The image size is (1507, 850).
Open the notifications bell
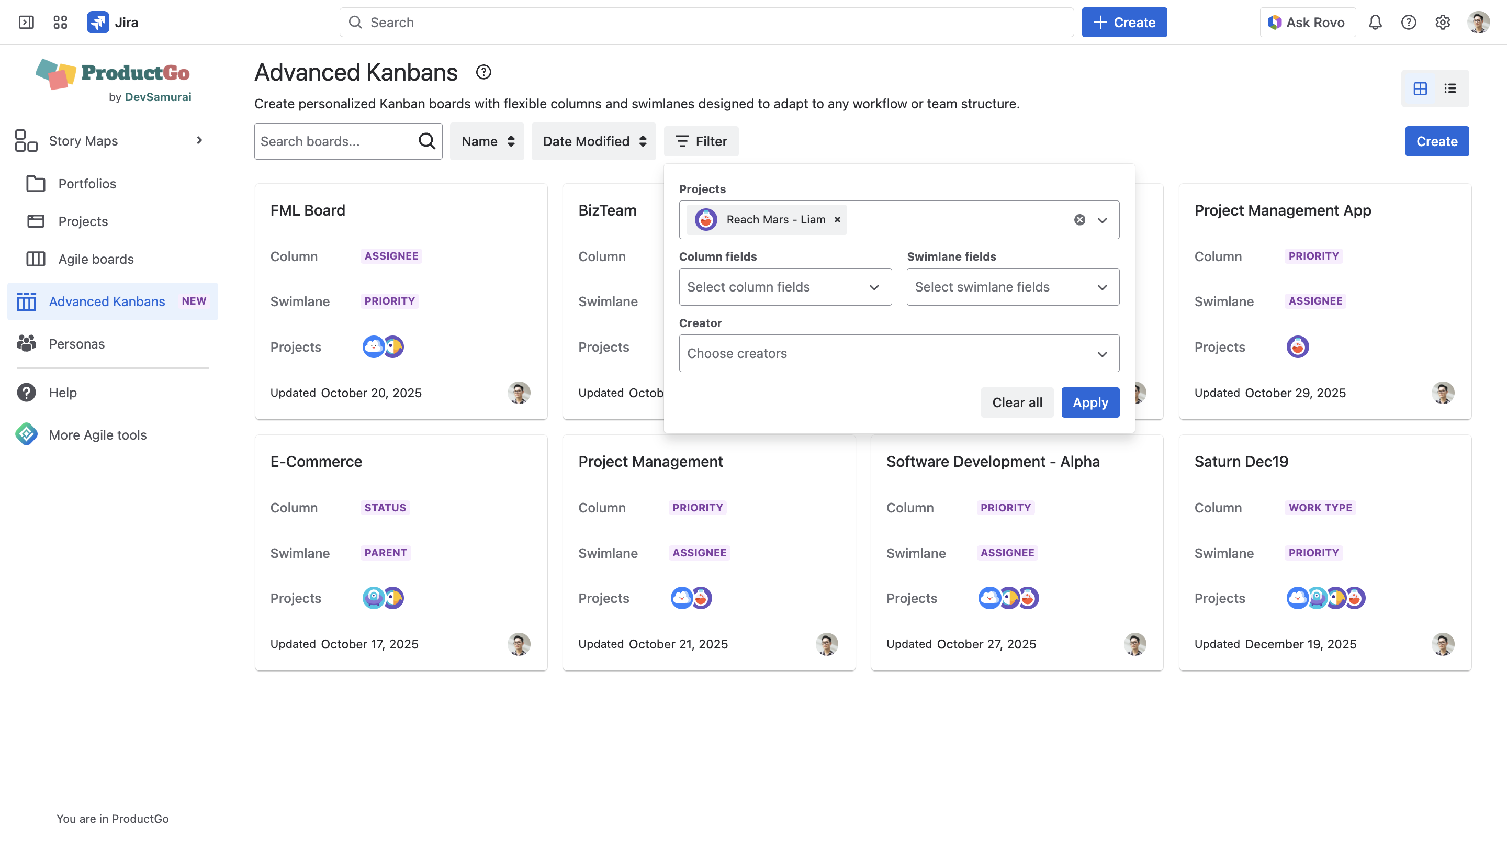[1375, 22]
